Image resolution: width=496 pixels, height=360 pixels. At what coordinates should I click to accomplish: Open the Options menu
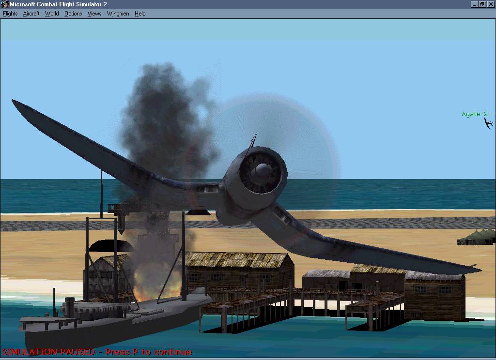pyautogui.click(x=73, y=14)
